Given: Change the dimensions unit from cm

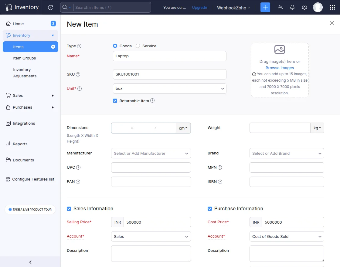Looking at the screenshot, I should (x=183, y=128).
